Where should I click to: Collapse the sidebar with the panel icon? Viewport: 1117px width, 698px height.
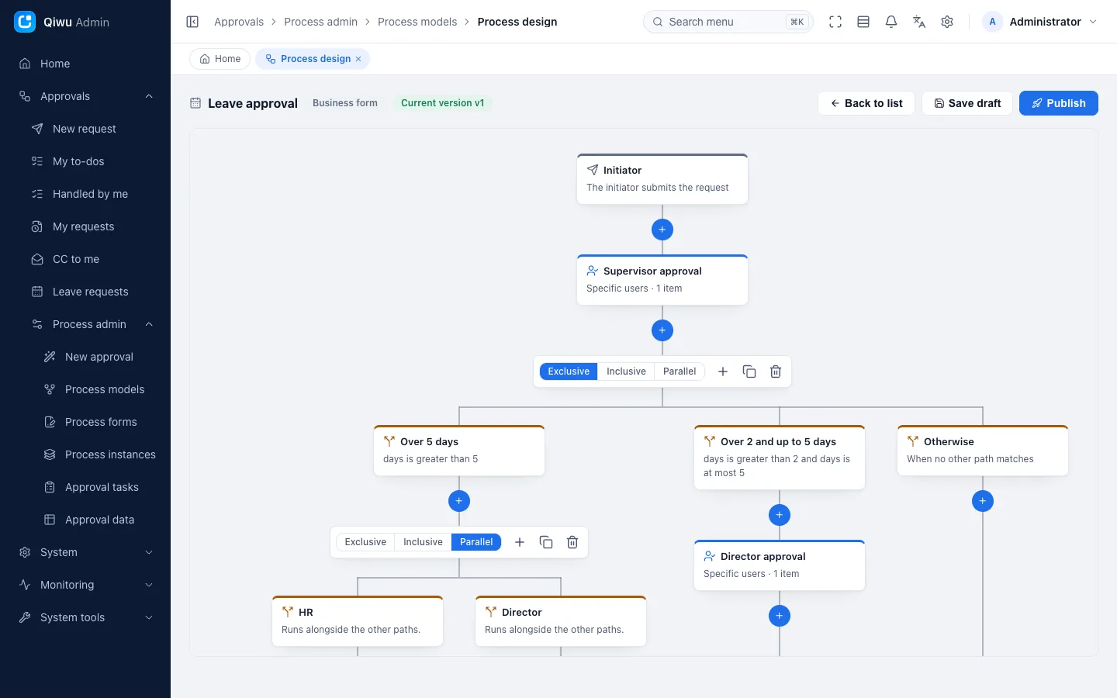192,22
